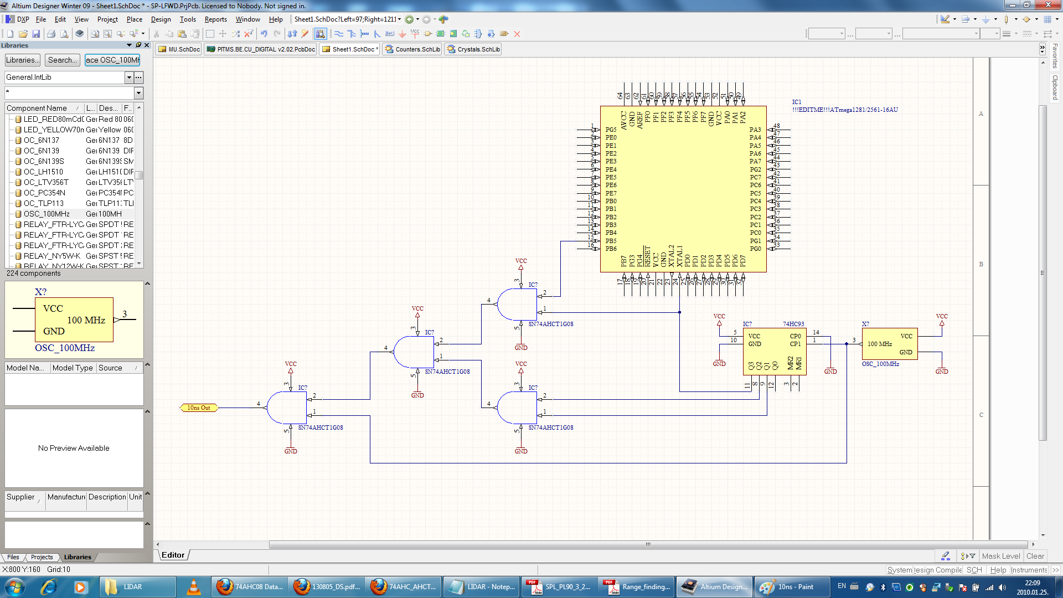Click the Undo arrow icon

[x=264, y=34]
